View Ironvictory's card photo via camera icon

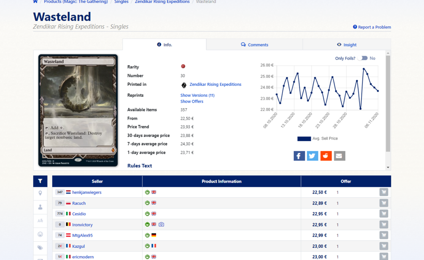point(162,224)
